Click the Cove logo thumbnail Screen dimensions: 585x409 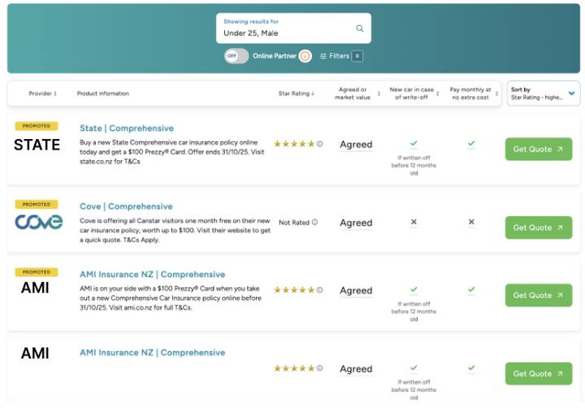click(x=38, y=222)
